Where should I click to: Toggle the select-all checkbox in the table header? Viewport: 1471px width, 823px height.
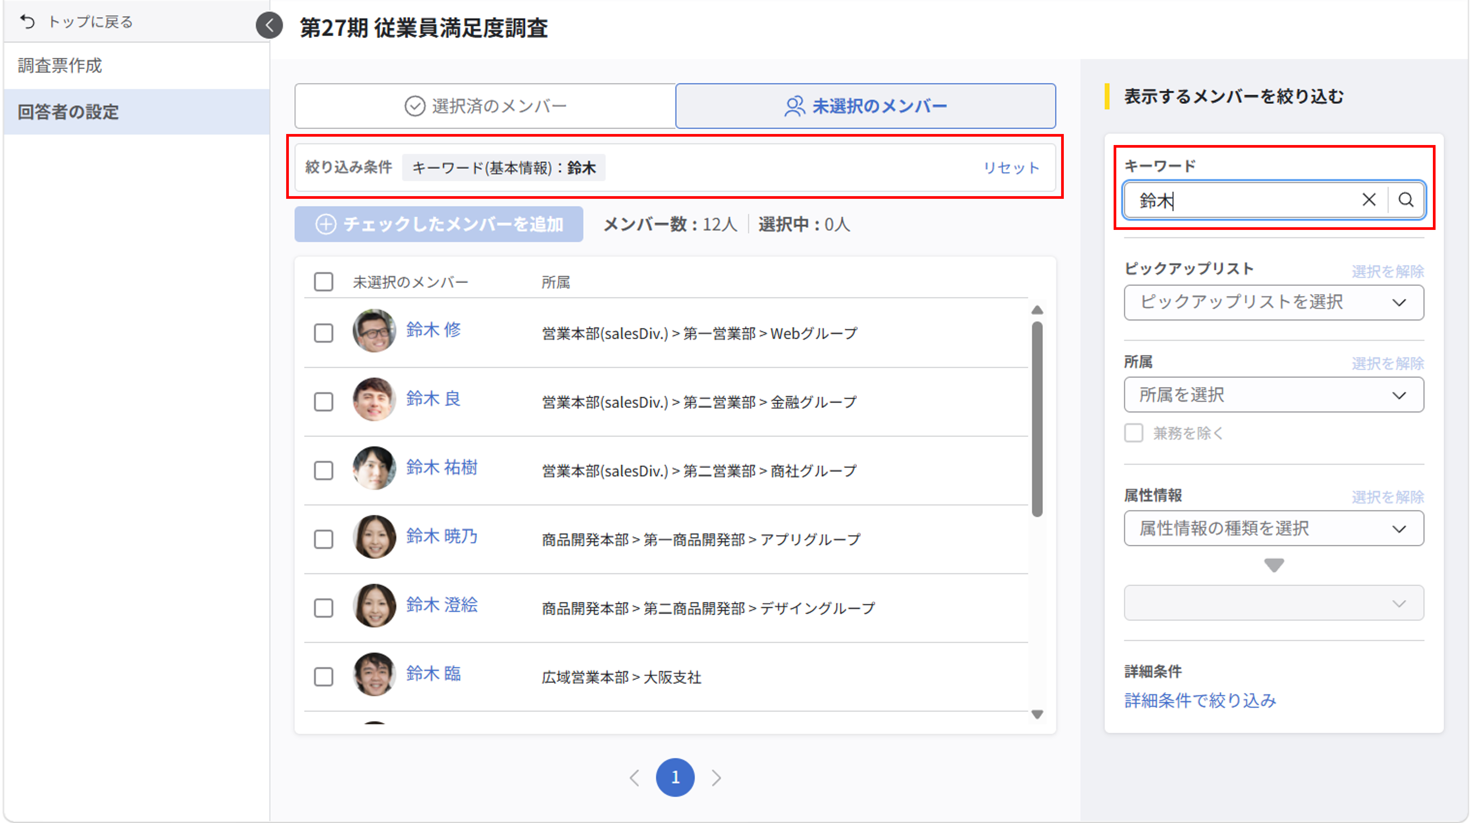coord(324,281)
